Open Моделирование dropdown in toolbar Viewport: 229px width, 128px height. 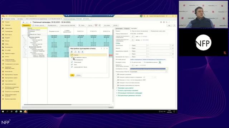pyautogui.click(x=53, y=25)
